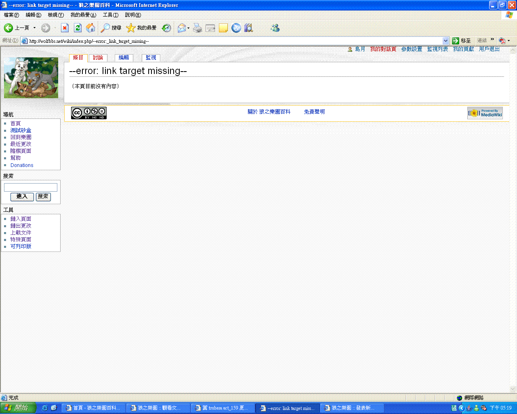Refresh the page with the Refresh icon
The width and height of the screenshot is (517, 414).
tap(78, 28)
